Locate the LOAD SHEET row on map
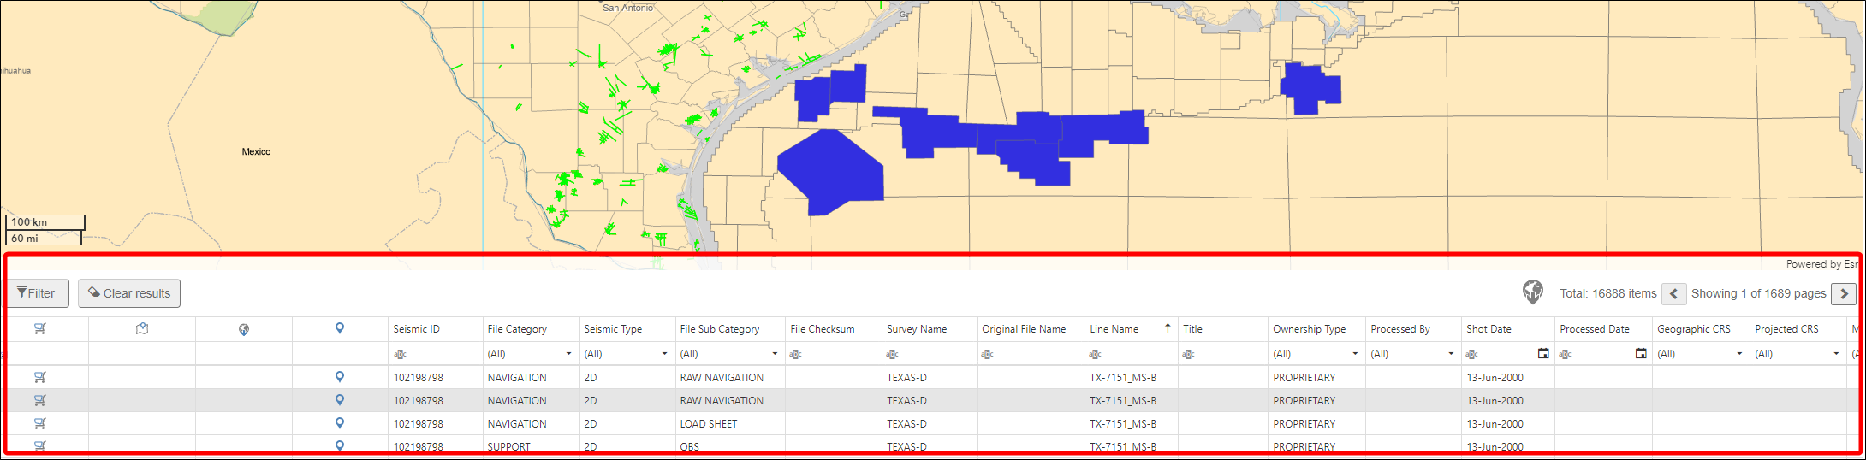 pos(340,422)
